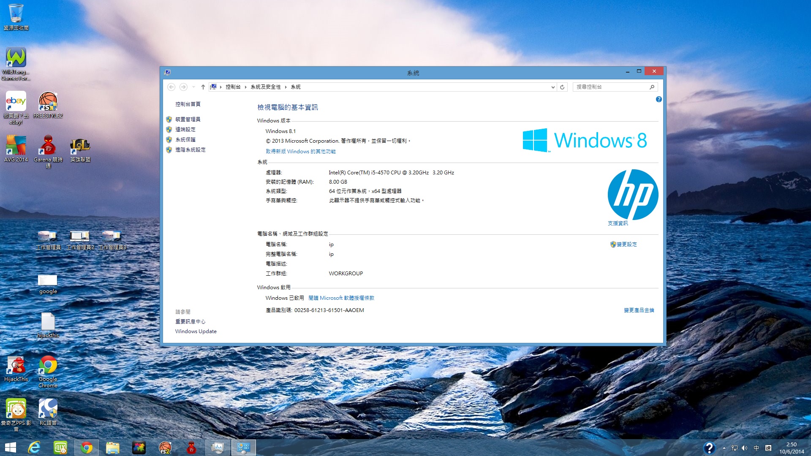Open the 工作管理員3 screenshot file
Image resolution: width=811 pixels, height=456 pixels.
pyautogui.click(x=112, y=240)
